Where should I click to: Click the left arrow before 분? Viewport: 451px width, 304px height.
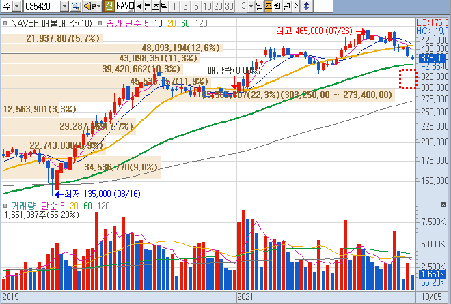point(139,6)
